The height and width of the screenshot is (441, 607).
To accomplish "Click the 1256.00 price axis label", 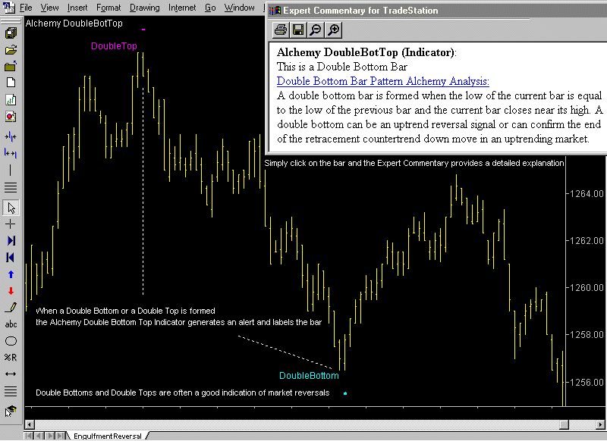I will (587, 382).
